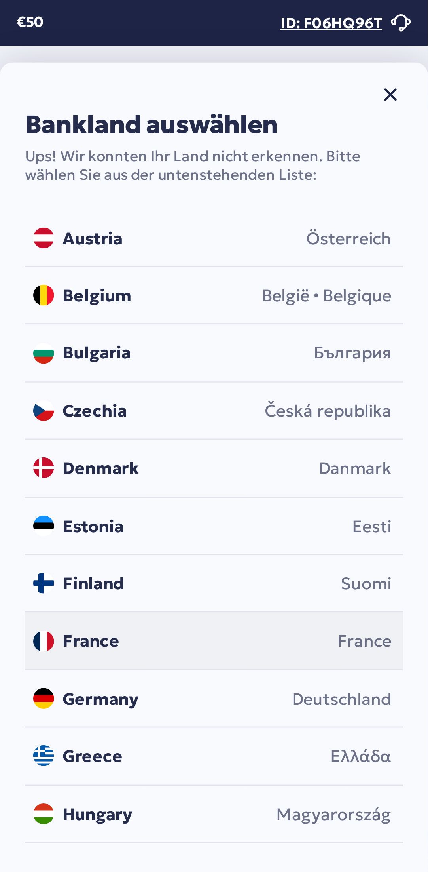Tap the Suomi native name
This screenshot has width=428, height=872.
(366, 584)
